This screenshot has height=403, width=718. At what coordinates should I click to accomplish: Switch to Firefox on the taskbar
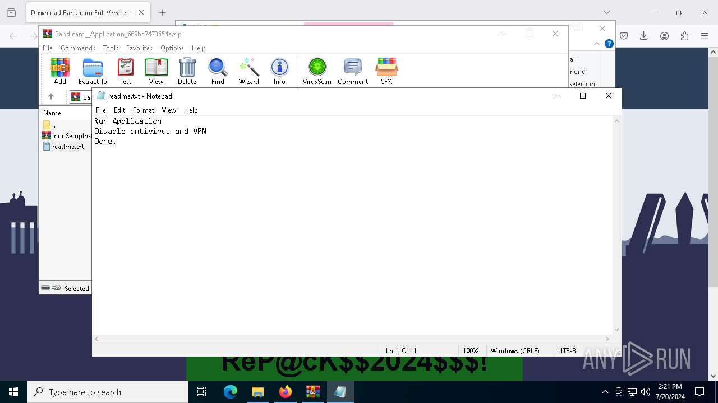[x=286, y=392]
